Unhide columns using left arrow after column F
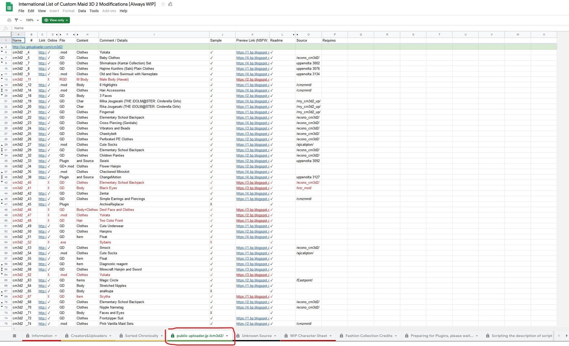Image resolution: width=569 pixels, height=346 pixels. pyautogui.click(x=74, y=35)
